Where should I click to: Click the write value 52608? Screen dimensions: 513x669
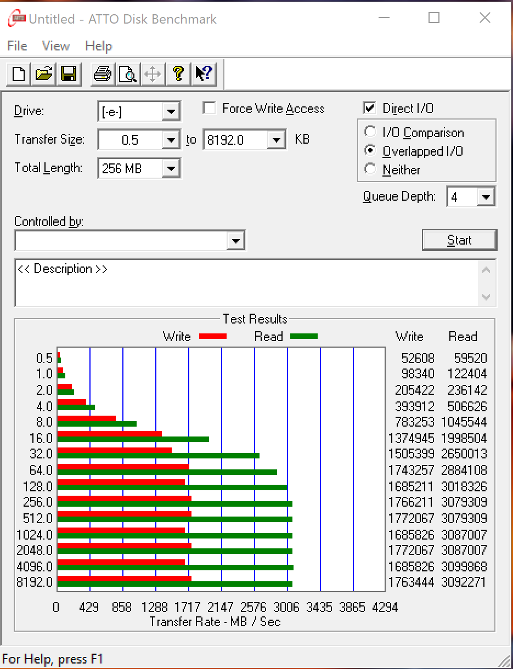tap(418, 358)
